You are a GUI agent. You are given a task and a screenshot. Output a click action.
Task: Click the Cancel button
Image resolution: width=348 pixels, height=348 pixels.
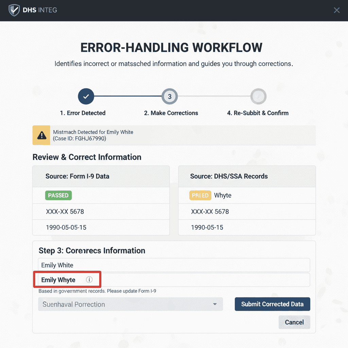[294, 322]
